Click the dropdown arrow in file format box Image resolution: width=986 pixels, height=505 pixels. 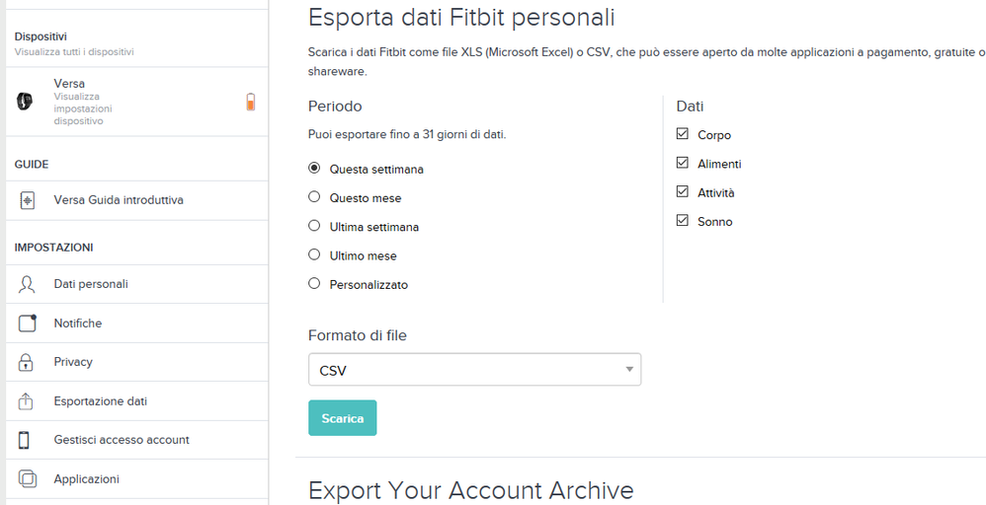(x=628, y=369)
